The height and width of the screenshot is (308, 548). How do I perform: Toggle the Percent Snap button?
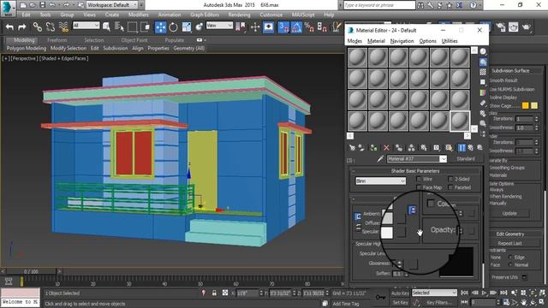[309, 27]
